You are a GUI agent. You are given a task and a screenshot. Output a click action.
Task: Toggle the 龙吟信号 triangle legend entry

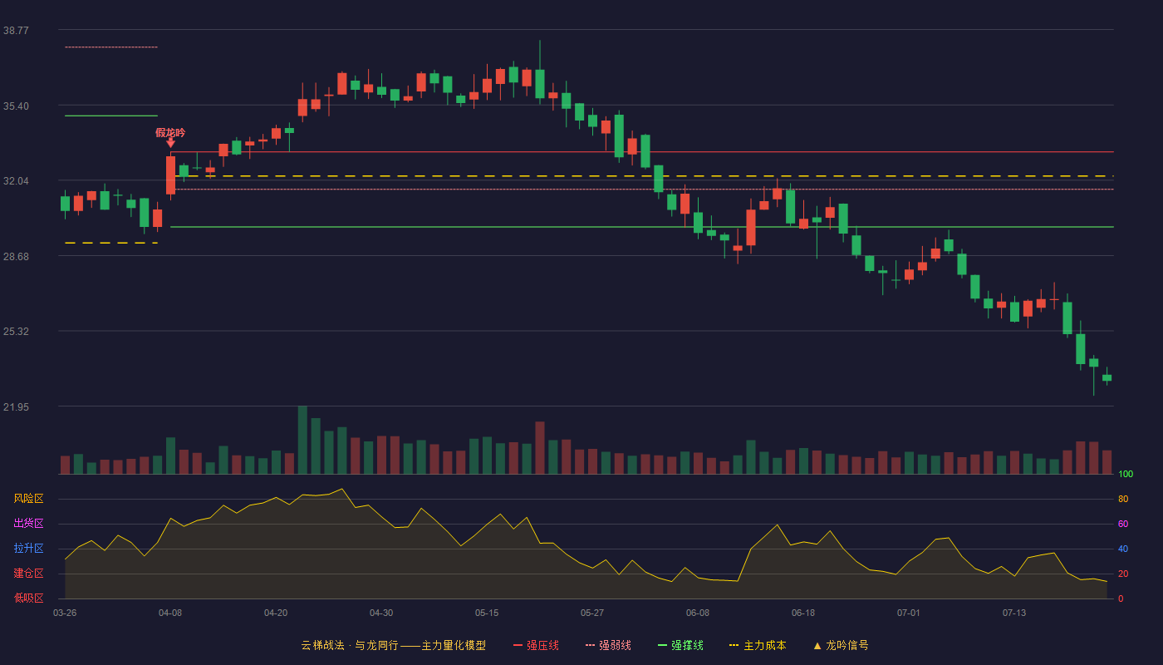coord(841,645)
